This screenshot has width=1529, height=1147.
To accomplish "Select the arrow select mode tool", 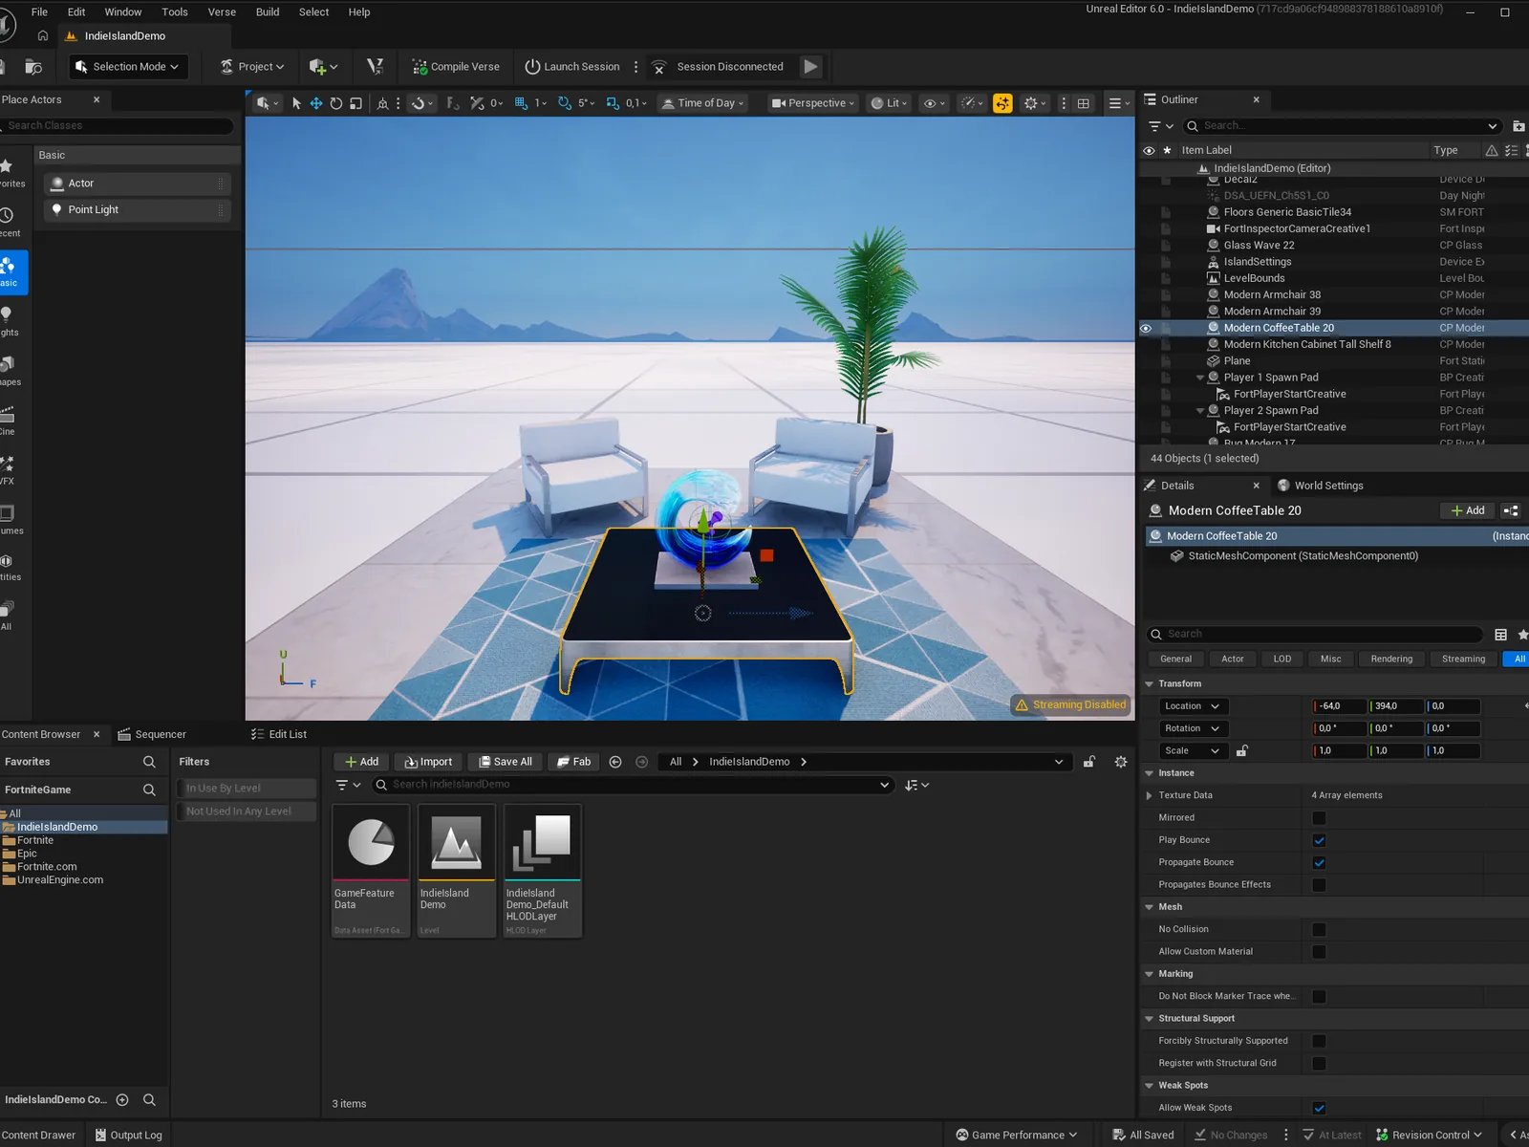I will point(296,103).
